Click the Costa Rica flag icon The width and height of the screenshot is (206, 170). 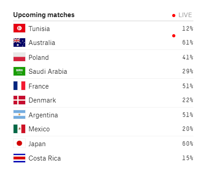(19, 158)
